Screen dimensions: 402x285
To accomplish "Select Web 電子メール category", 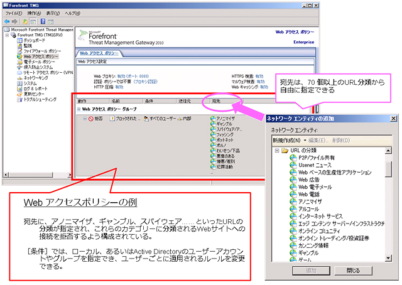I will 315,187.
